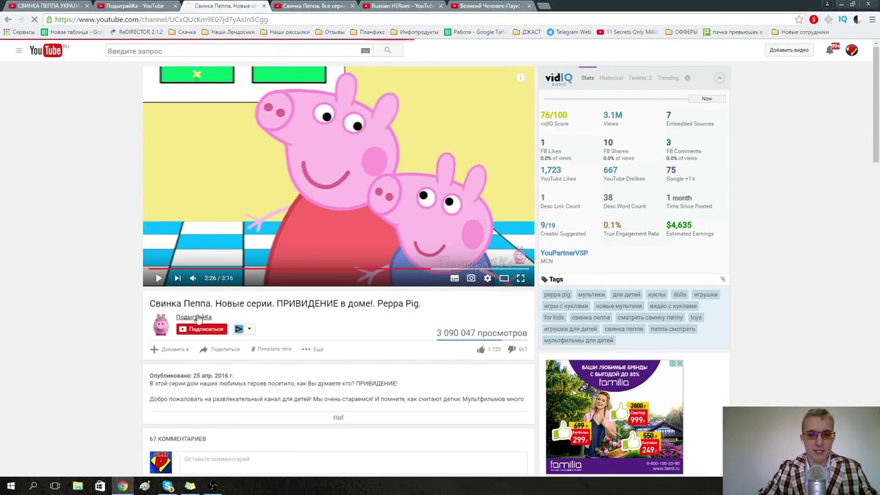Open the ОФФЕРЫ bookmarks folder

681,32
